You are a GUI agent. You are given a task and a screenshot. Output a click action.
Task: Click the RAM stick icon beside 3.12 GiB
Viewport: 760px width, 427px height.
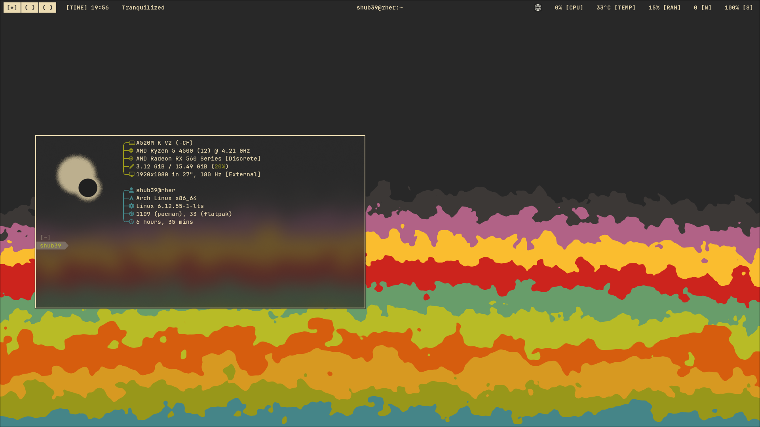(131, 166)
